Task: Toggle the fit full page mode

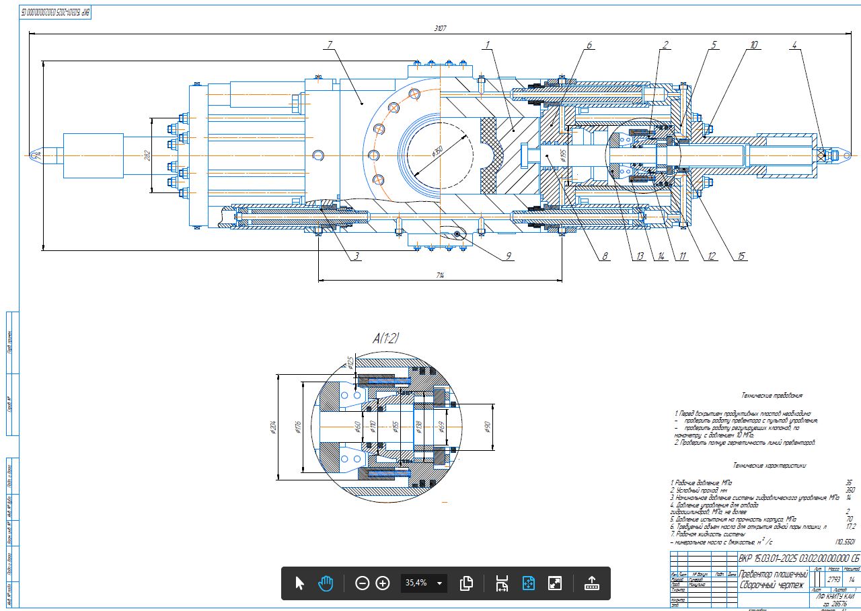Action: tap(528, 583)
